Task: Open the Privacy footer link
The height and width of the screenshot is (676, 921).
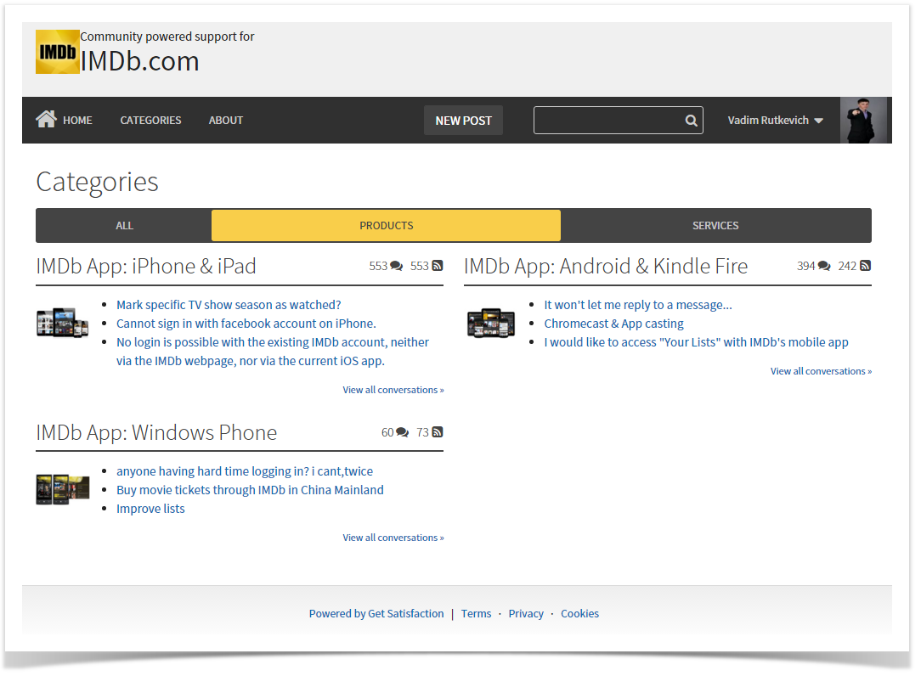Action: click(x=526, y=614)
